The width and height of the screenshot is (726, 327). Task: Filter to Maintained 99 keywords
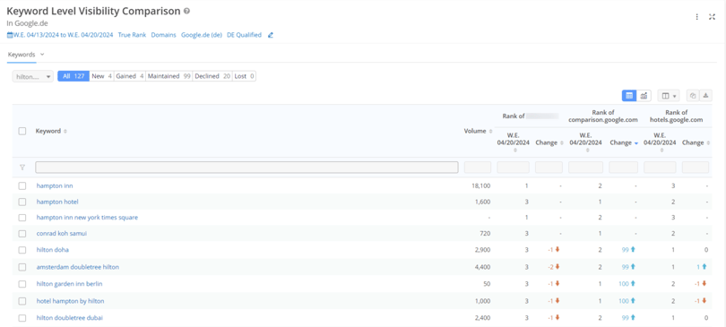pos(169,76)
